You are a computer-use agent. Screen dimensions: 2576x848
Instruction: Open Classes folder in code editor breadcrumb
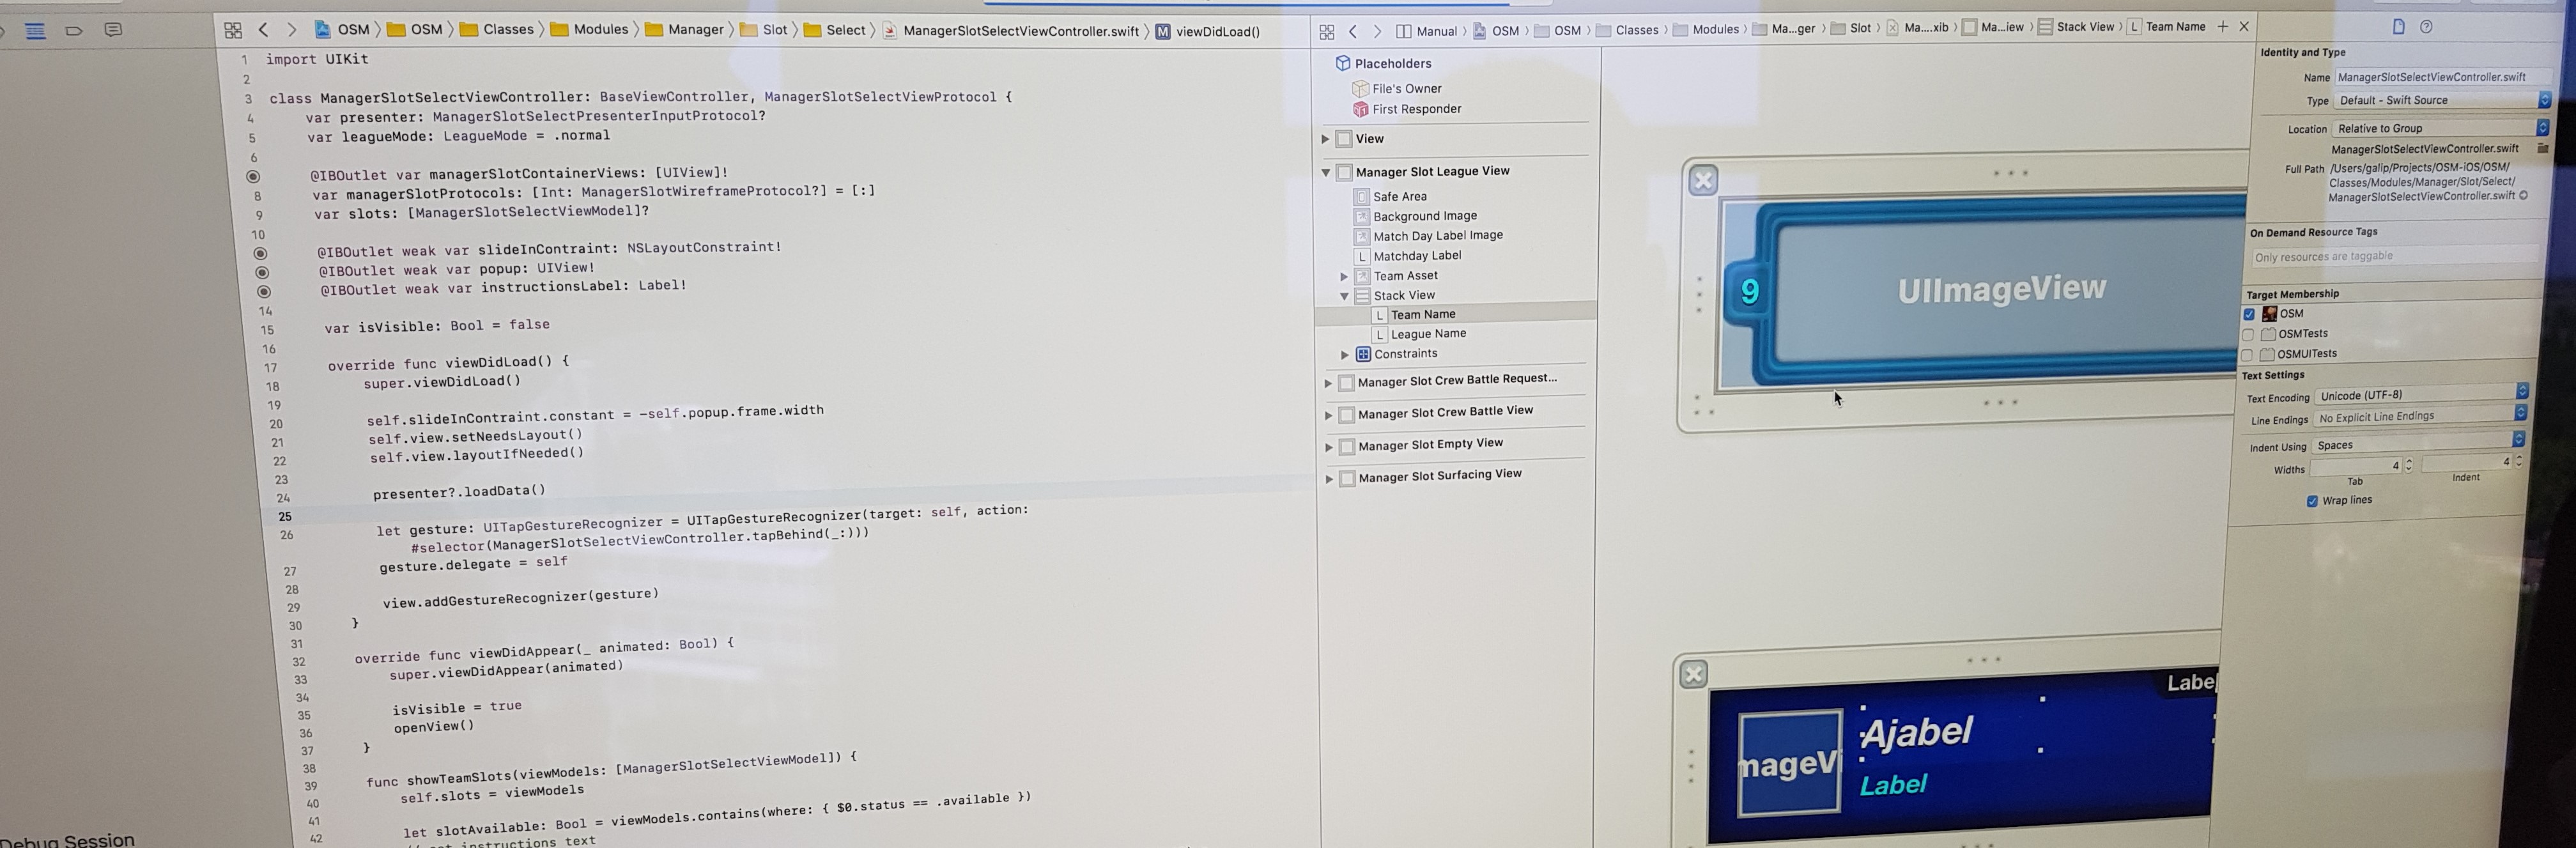(498, 29)
